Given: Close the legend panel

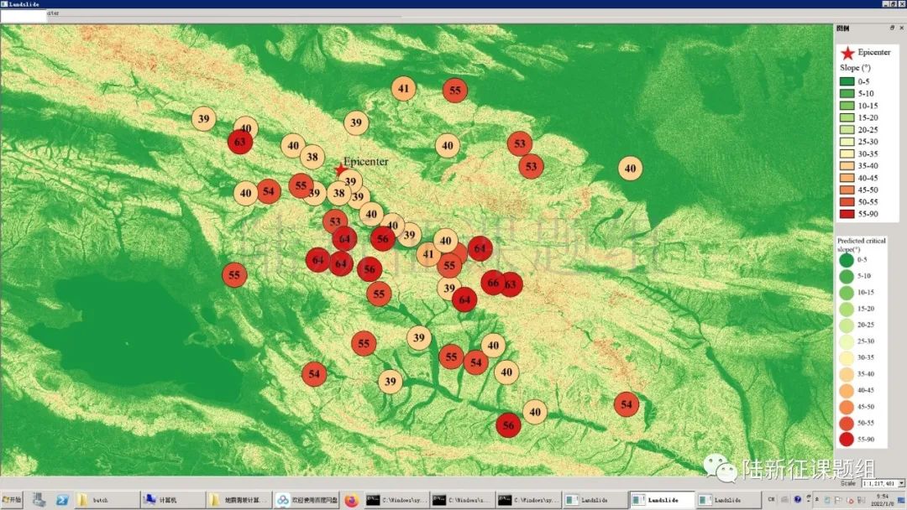Looking at the screenshot, I should click(x=901, y=29).
